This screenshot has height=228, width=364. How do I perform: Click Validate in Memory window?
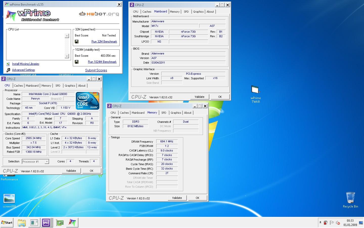click(x=177, y=198)
